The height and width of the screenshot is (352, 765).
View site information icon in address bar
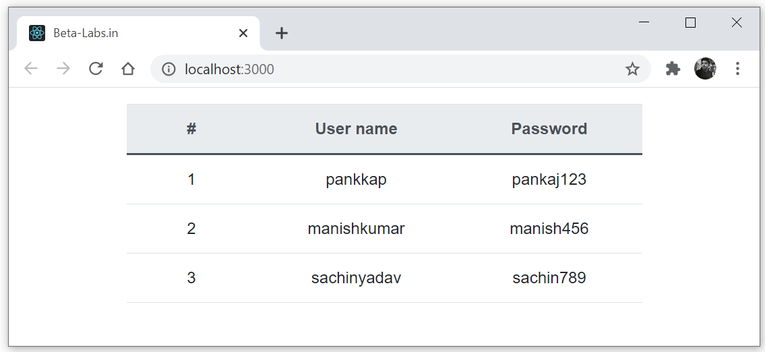click(x=169, y=69)
